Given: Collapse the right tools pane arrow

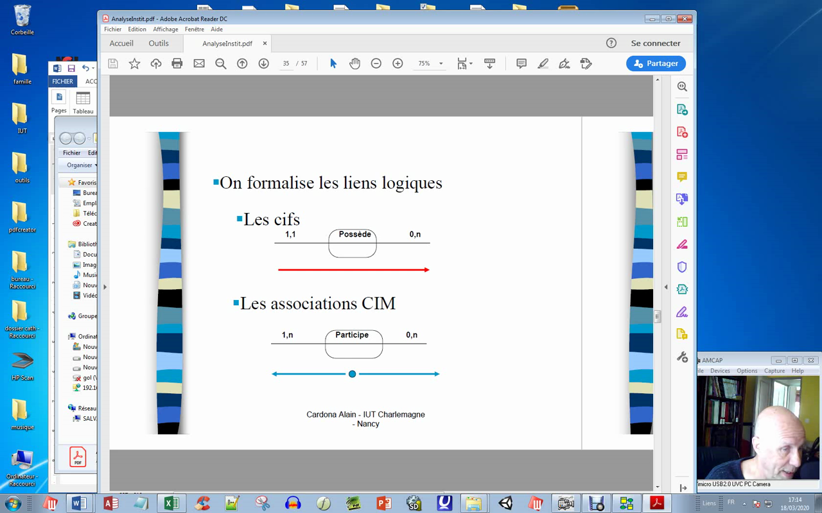Looking at the screenshot, I should pos(666,287).
